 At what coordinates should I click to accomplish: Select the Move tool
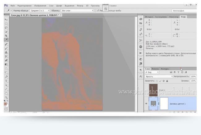click(6, 20)
